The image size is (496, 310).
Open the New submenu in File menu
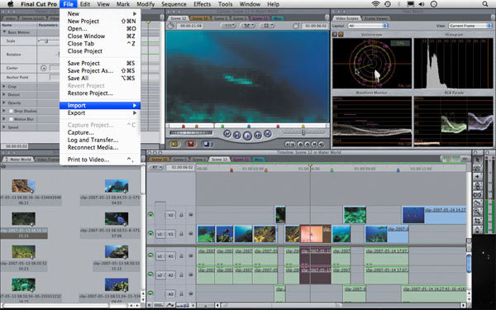(100, 13)
